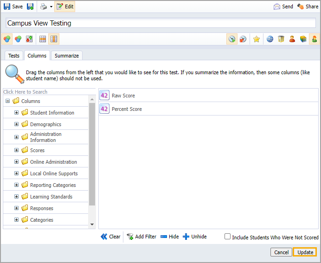Viewport: 321px width, 263px height.
Task: Select the Learning Standards tree label
Action: [51, 197]
